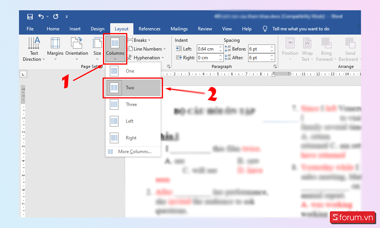This screenshot has height=228, width=380.
Task: Click the Spacing Before value field
Action: [x=259, y=49]
